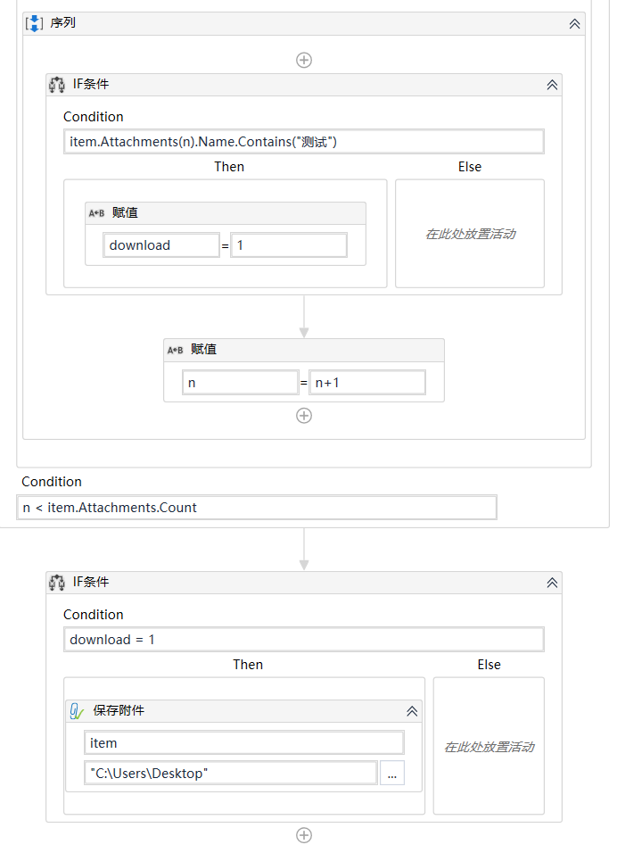Select the 赋值 title above download field
Screen dimensions: 617x853
tap(125, 212)
